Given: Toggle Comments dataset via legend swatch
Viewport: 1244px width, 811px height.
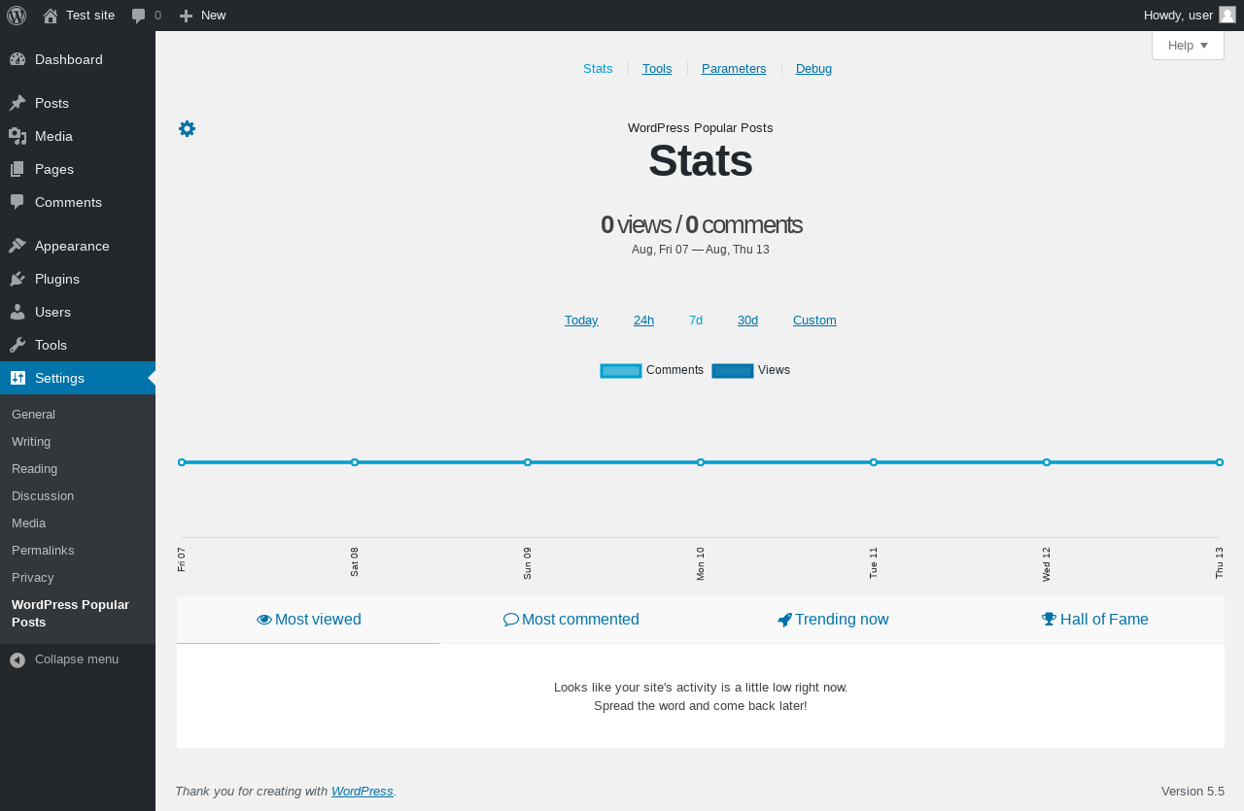Looking at the screenshot, I should [x=621, y=371].
